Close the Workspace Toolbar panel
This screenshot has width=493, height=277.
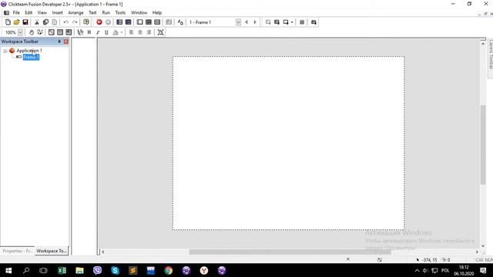coord(66,42)
